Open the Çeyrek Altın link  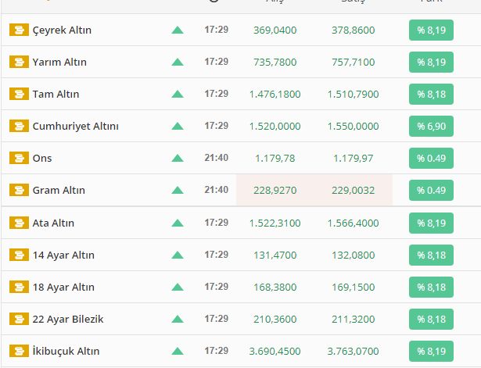coord(62,30)
